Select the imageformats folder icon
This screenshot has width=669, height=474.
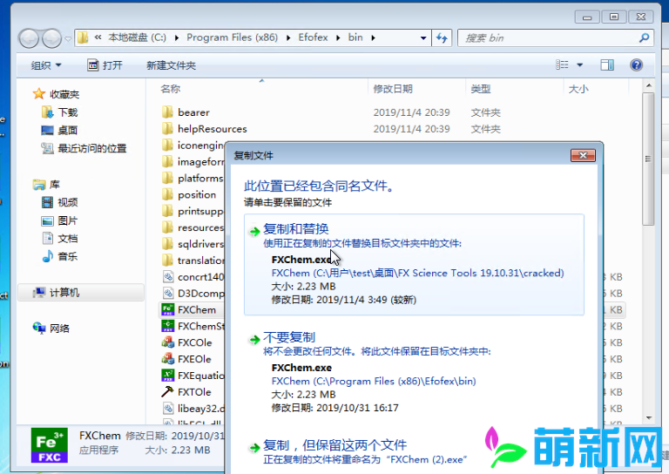167,162
